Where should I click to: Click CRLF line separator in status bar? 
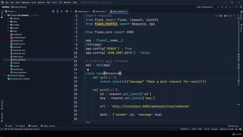pyautogui.click(x=200, y=129)
